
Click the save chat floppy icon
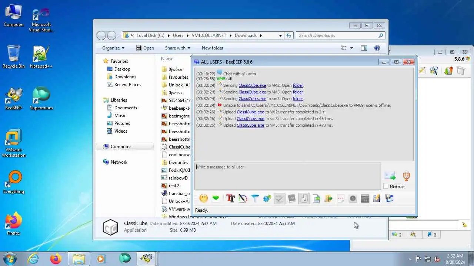389,198
